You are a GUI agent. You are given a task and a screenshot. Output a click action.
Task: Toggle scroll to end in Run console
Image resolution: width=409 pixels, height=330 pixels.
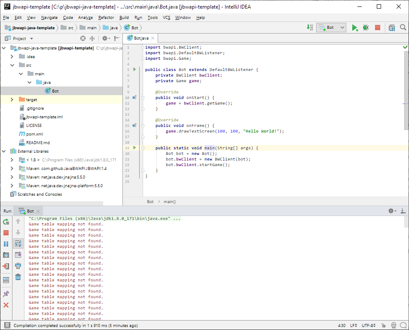coord(18,255)
